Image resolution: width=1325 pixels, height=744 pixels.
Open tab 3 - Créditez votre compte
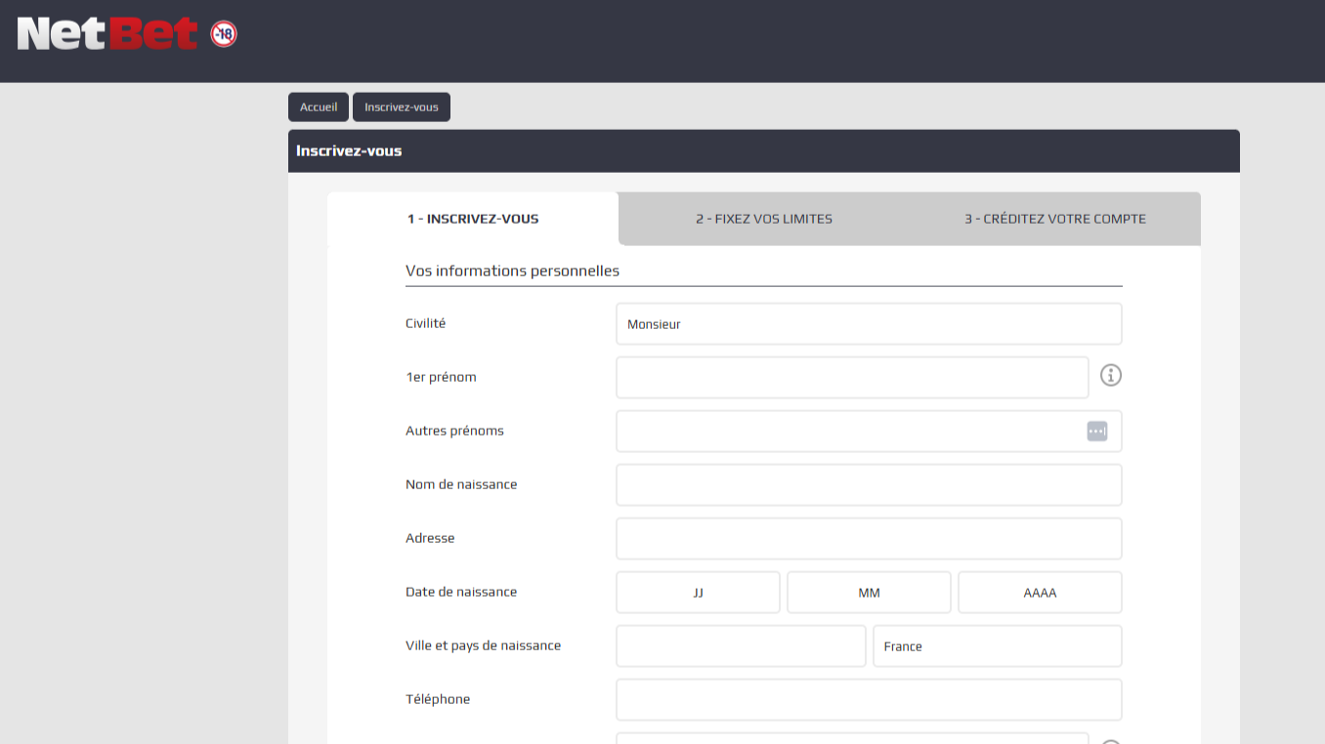[1054, 219]
